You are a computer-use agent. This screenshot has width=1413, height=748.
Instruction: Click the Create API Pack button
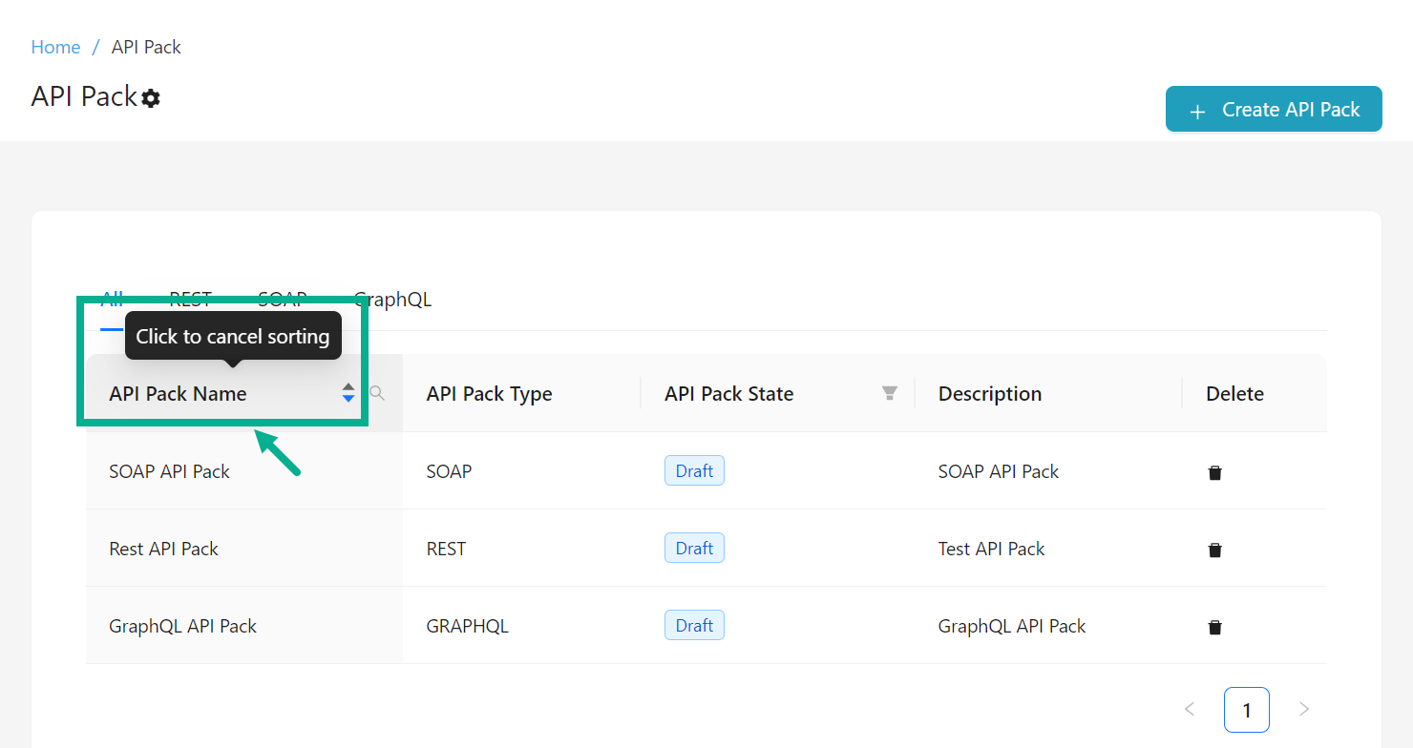pos(1274,110)
